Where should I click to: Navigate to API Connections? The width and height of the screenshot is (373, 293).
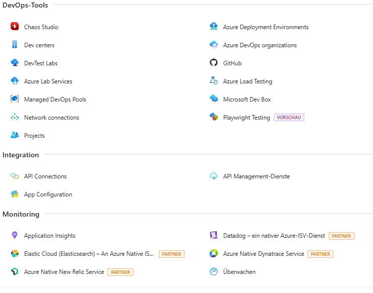click(45, 176)
